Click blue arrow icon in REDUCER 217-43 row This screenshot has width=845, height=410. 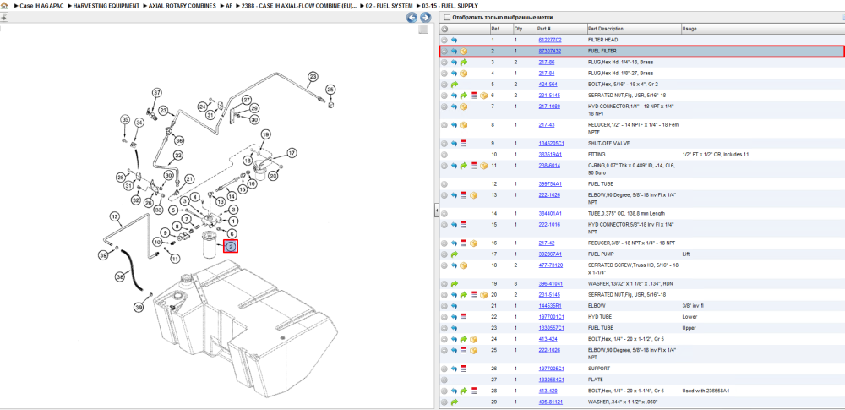tap(454, 125)
